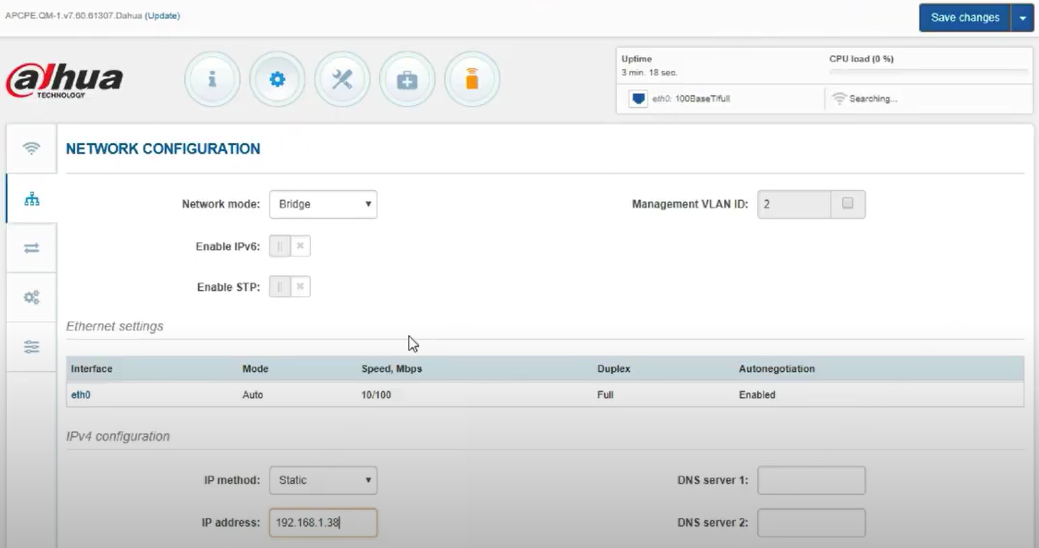The width and height of the screenshot is (1039, 548).
Task: Click the firmware Update link
Action: pyautogui.click(x=162, y=16)
